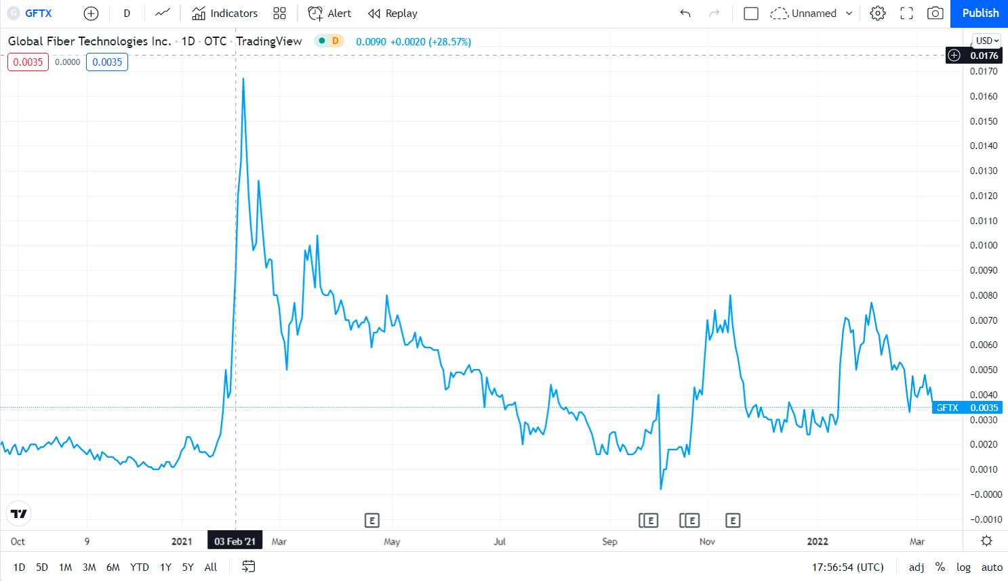
Task: Select the 1M time range
Action: click(65, 567)
